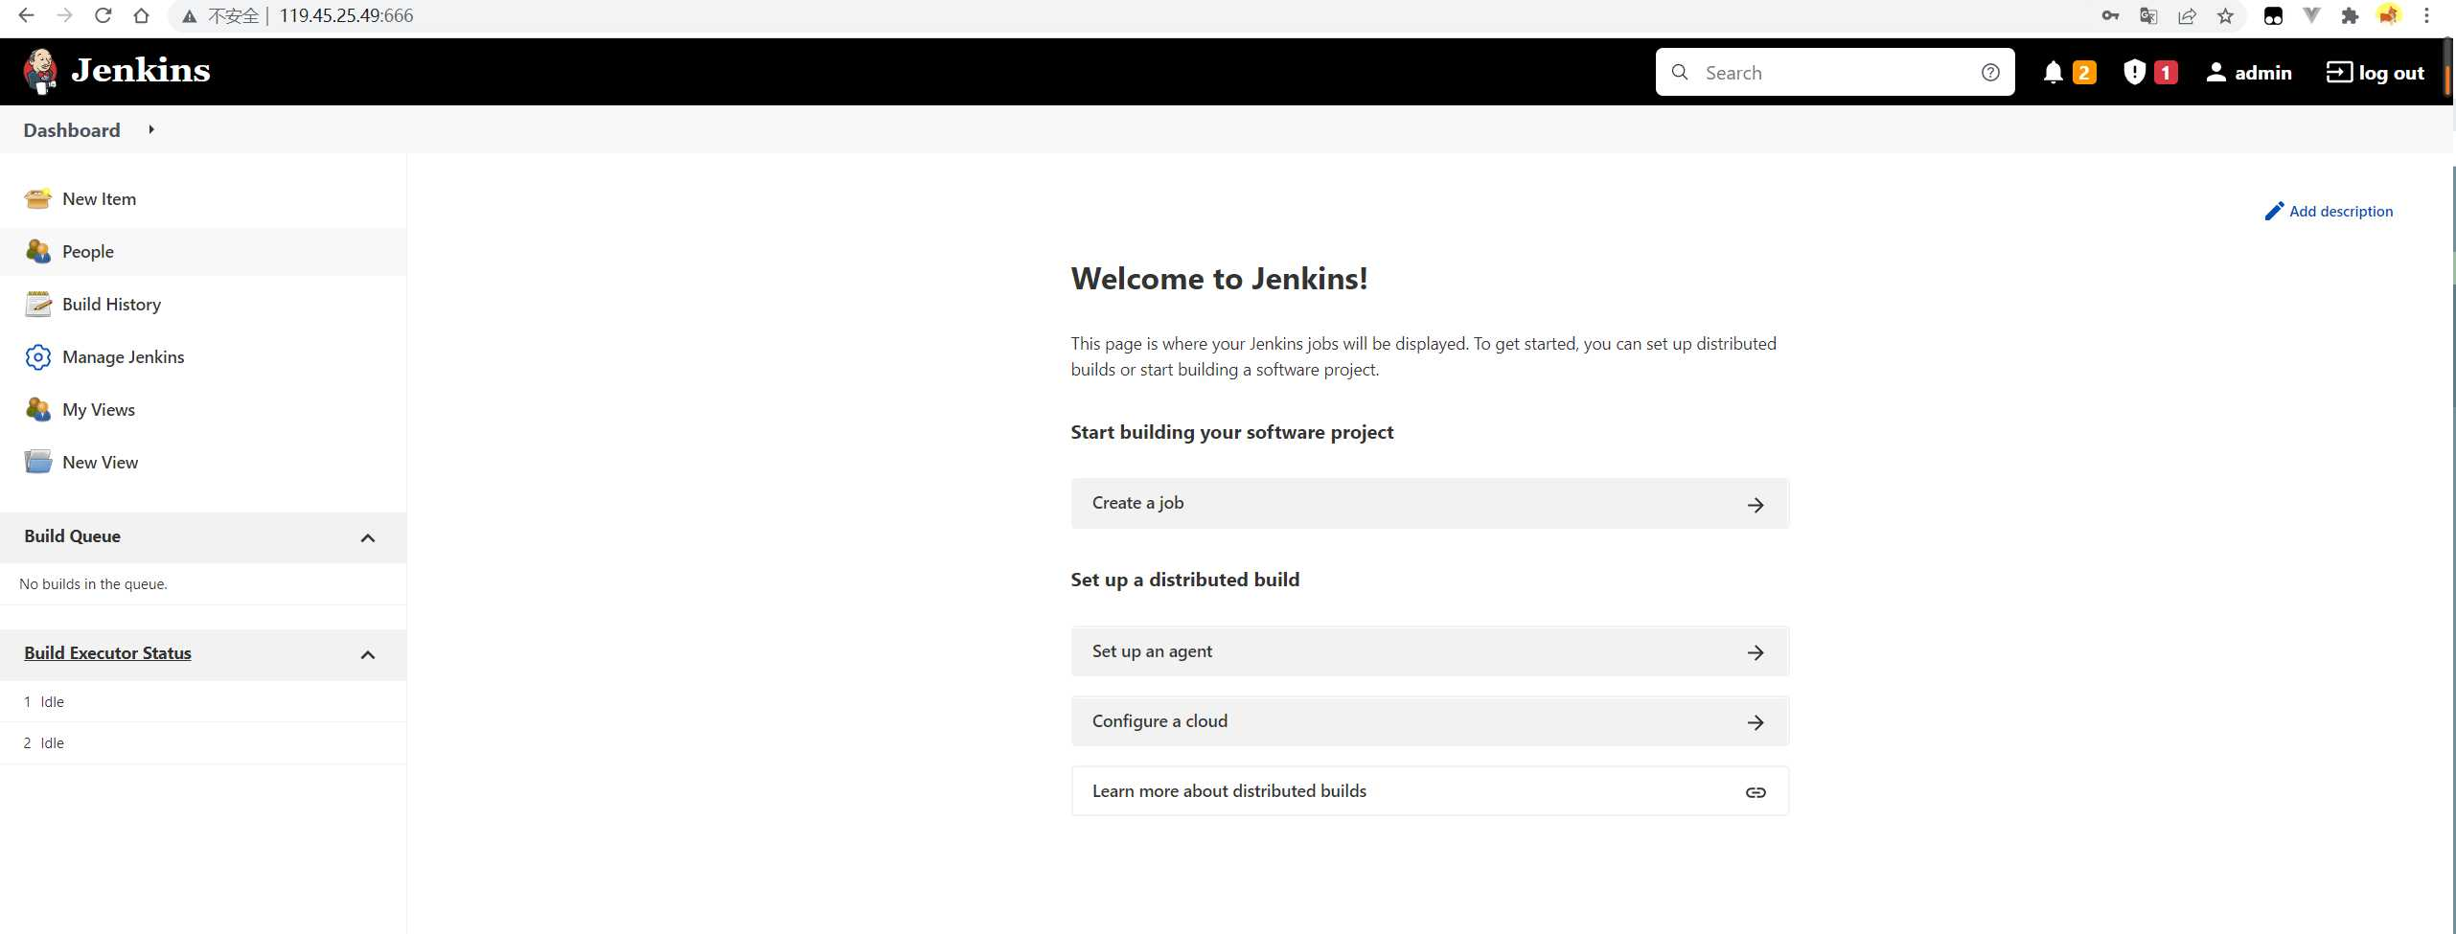Click the Build Queue panel title
Viewport: 2456px width, 934px height.
pos(72,536)
